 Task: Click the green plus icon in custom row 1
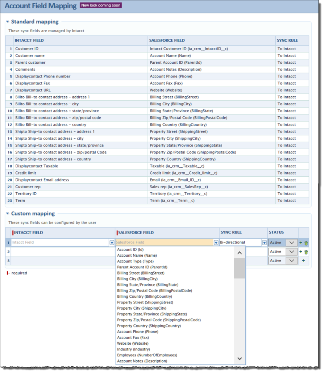coord(301,243)
